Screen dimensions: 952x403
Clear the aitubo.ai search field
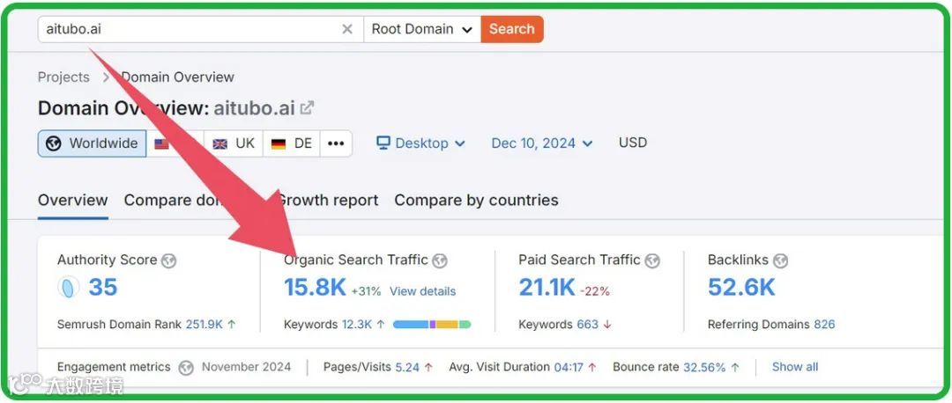click(347, 29)
